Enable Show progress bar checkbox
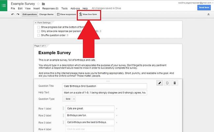Image resolution: width=214 pixels, height=132 pixels. pyautogui.click(x=39, y=27)
